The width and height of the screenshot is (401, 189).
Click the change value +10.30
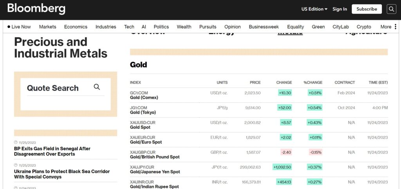285,93
